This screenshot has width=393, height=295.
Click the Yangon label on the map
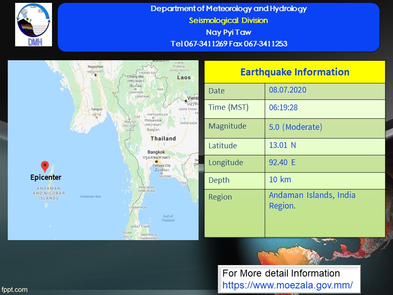pyautogui.click(x=97, y=109)
